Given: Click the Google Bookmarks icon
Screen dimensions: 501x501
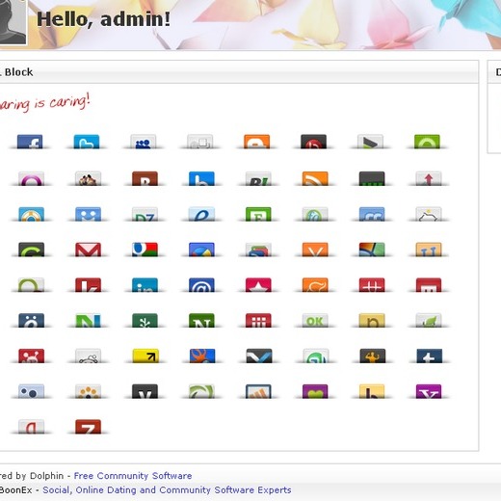Looking at the screenshot, I should tap(145, 250).
